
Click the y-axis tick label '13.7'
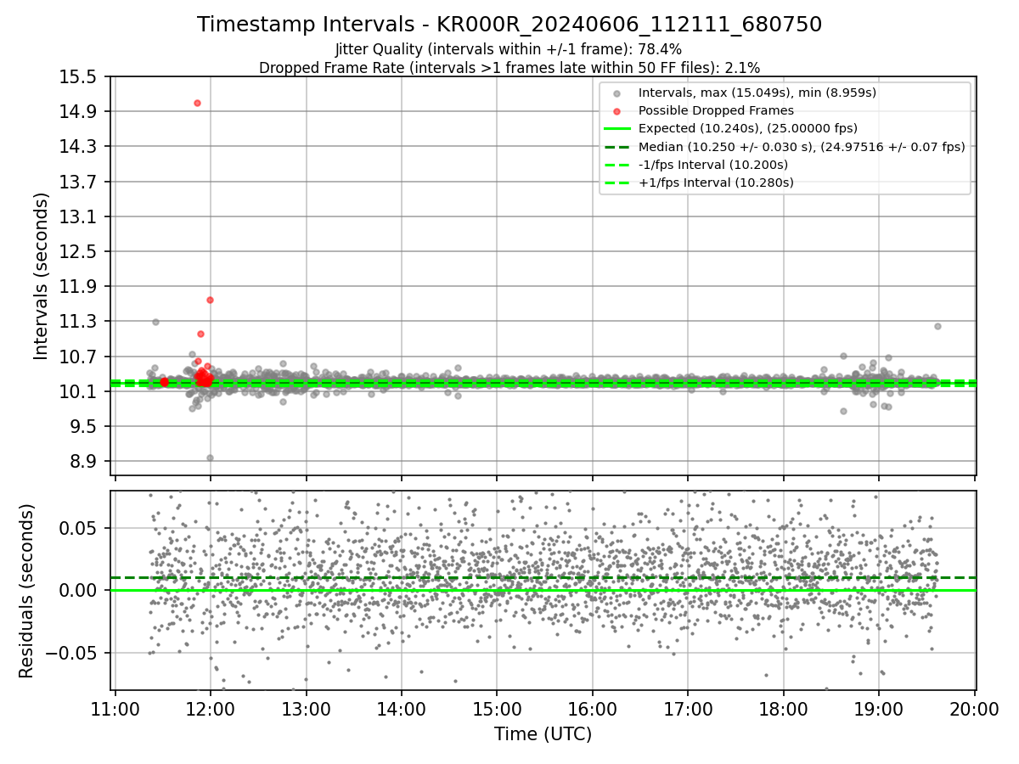[x=79, y=182]
